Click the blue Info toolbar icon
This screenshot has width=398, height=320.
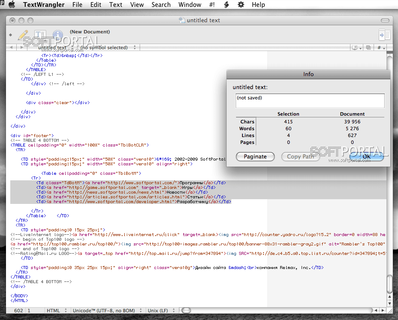[x=57, y=35]
